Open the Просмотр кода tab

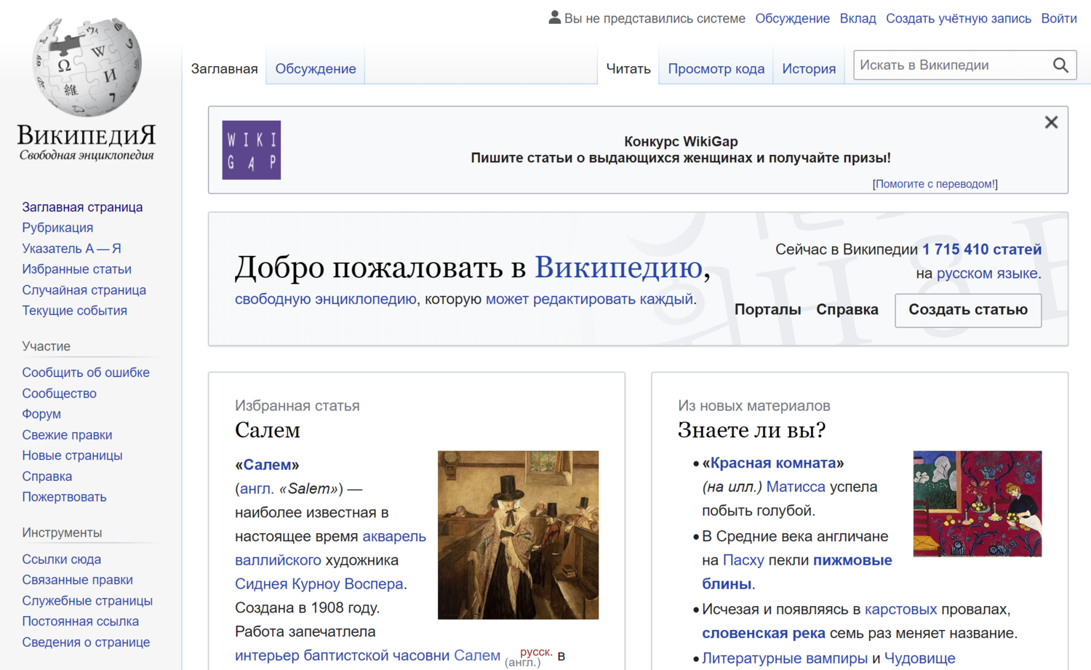point(716,68)
